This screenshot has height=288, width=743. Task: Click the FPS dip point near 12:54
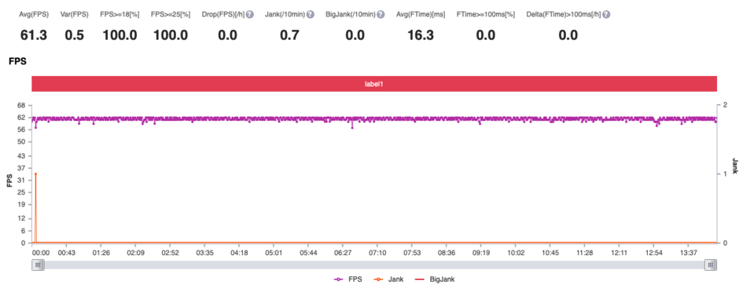click(x=657, y=126)
